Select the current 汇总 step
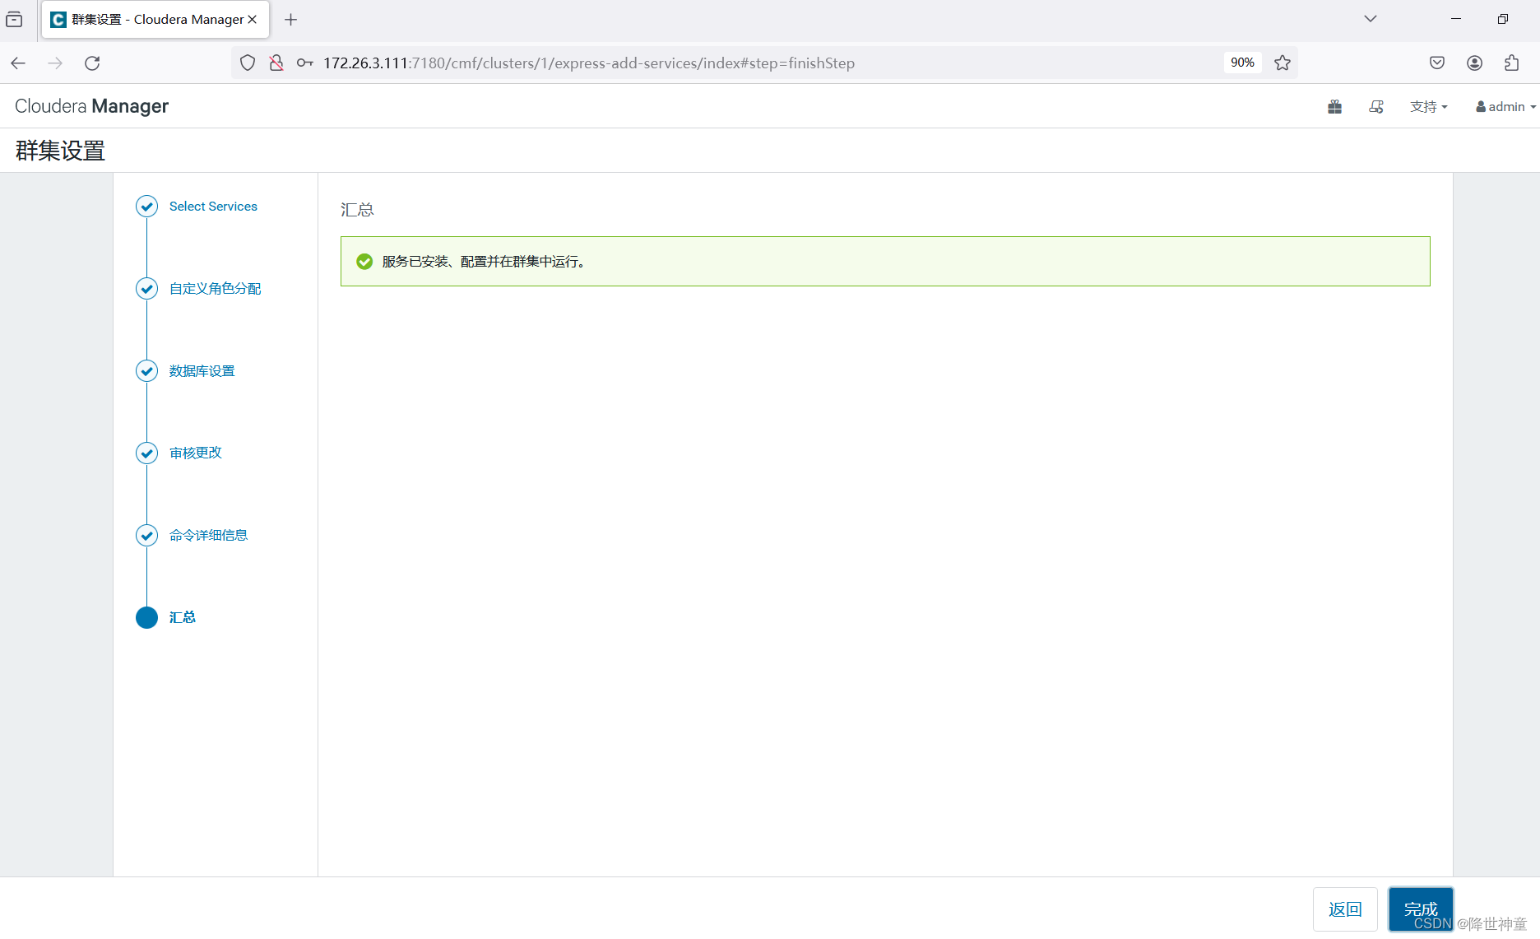The width and height of the screenshot is (1540, 939). [182, 618]
